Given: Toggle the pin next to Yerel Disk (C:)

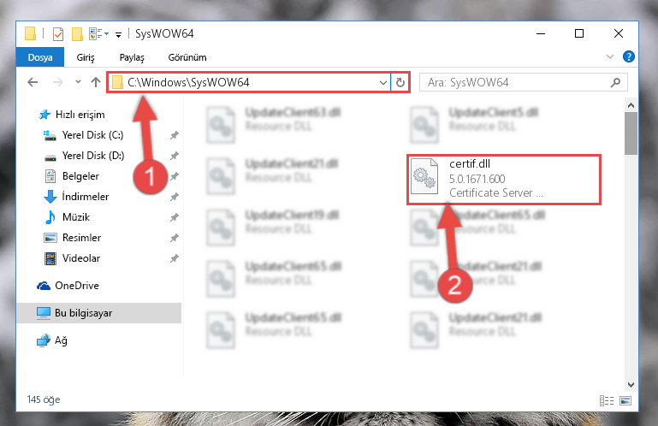Looking at the screenshot, I should 175,135.
